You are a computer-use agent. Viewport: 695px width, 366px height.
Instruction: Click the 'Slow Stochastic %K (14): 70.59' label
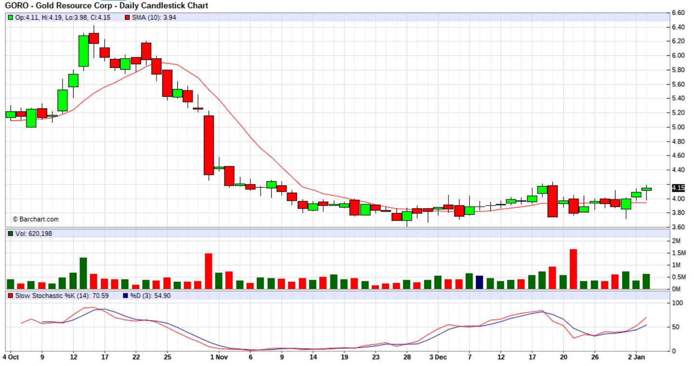point(62,295)
